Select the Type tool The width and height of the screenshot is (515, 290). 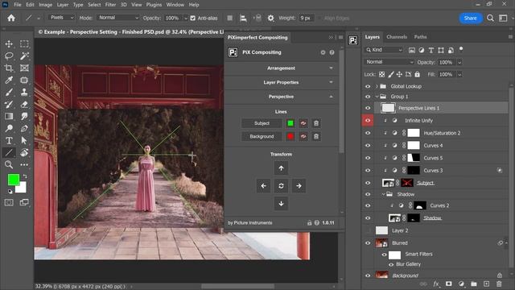(9, 141)
